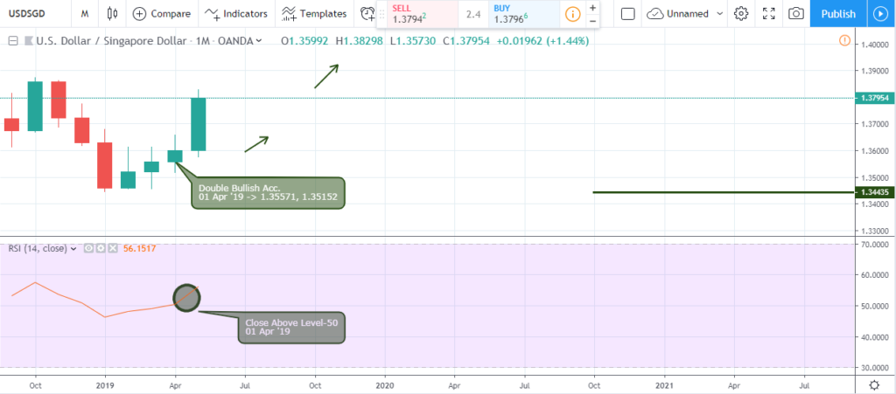Open the M timeframe interval selector
This screenshot has width=896, height=394.
(x=85, y=14)
